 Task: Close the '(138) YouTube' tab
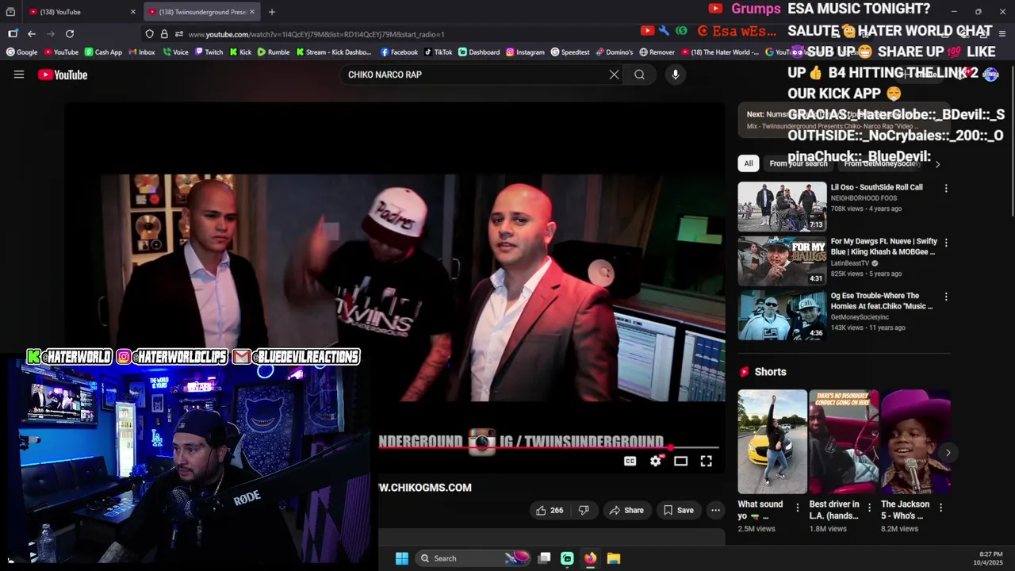133,12
